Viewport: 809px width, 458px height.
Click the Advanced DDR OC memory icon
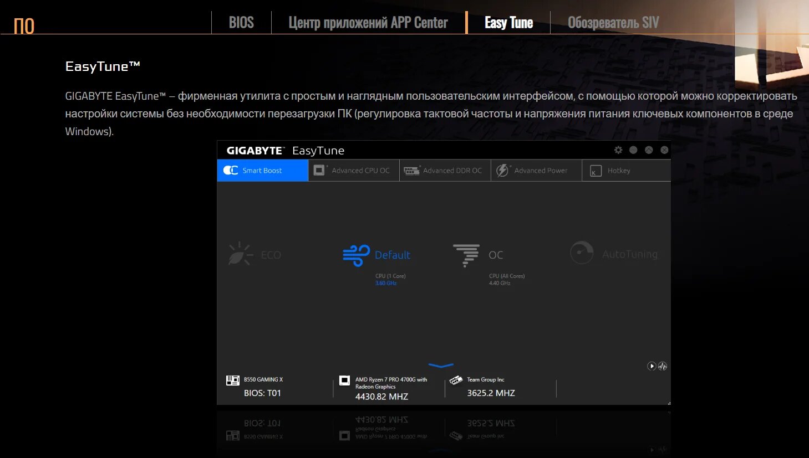click(x=411, y=171)
